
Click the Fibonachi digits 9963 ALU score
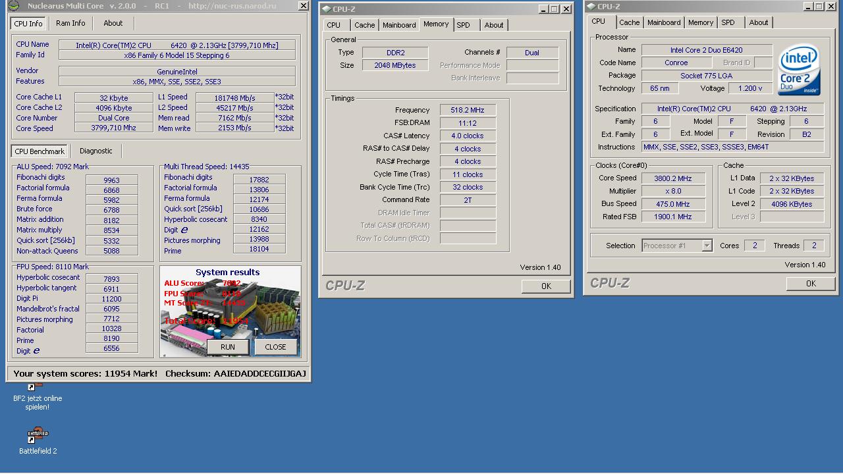point(111,180)
